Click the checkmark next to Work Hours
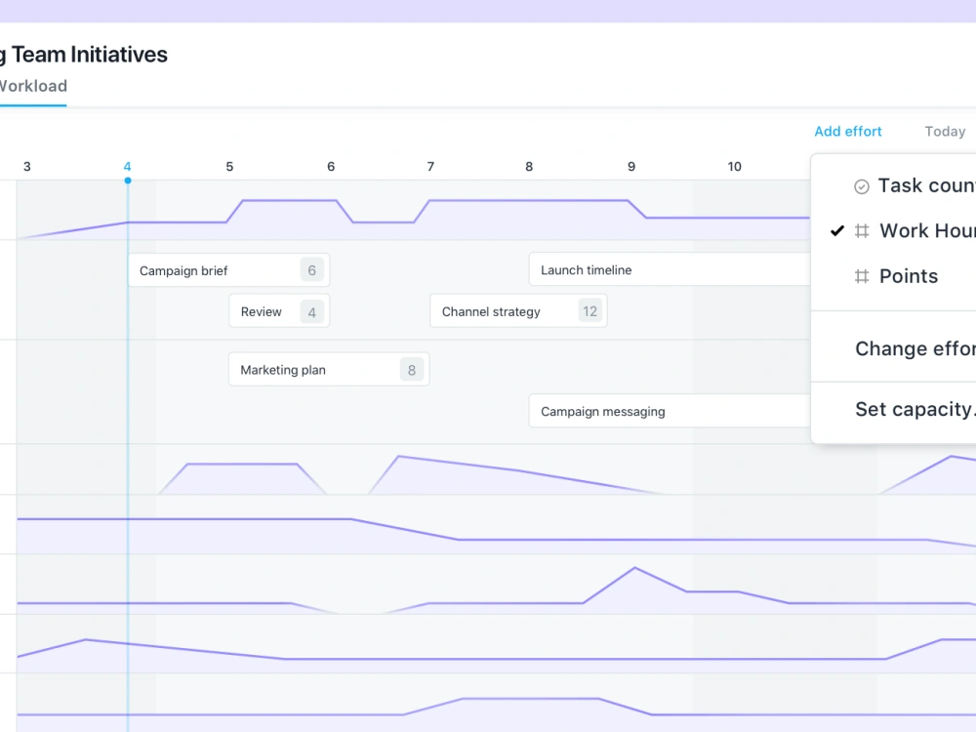 (x=837, y=230)
